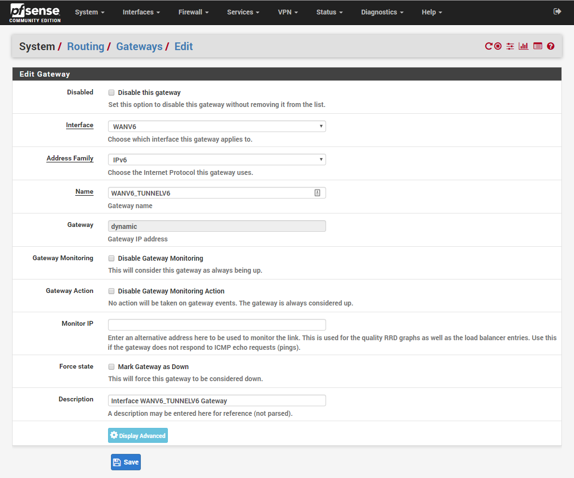
Task: Click the Gateway Action row label
Action: tap(69, 291)
